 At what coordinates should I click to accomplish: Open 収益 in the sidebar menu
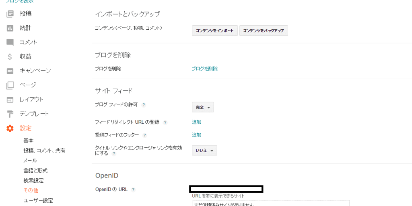point(26,57)
